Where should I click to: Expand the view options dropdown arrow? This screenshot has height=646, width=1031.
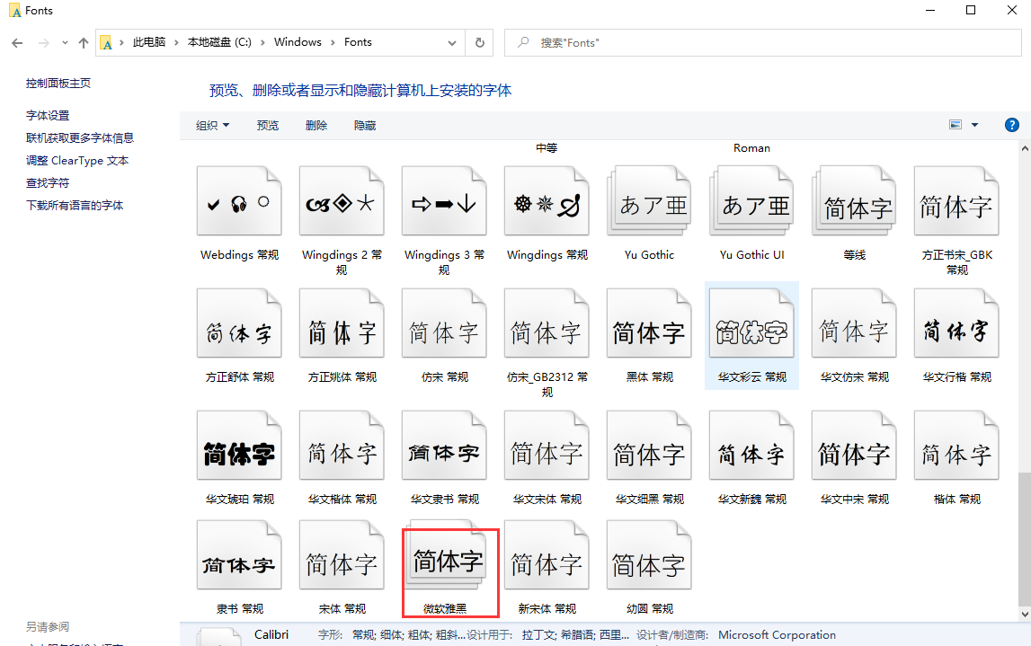(974, 125)
